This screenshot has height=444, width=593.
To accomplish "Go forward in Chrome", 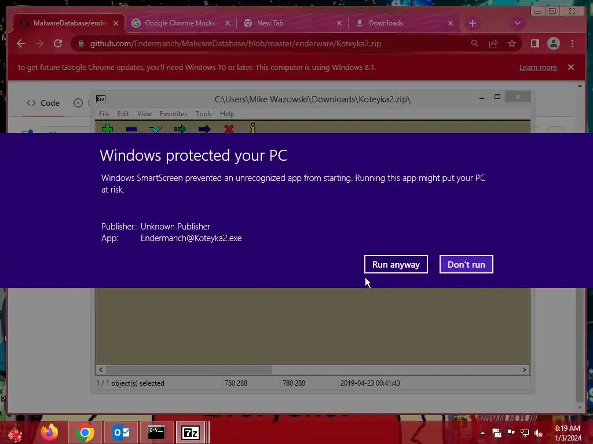I will pos(39,43).
